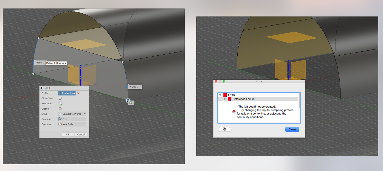Open the Continuity Free dropdown
The image size is (383, 171).
tap(72, 119)
